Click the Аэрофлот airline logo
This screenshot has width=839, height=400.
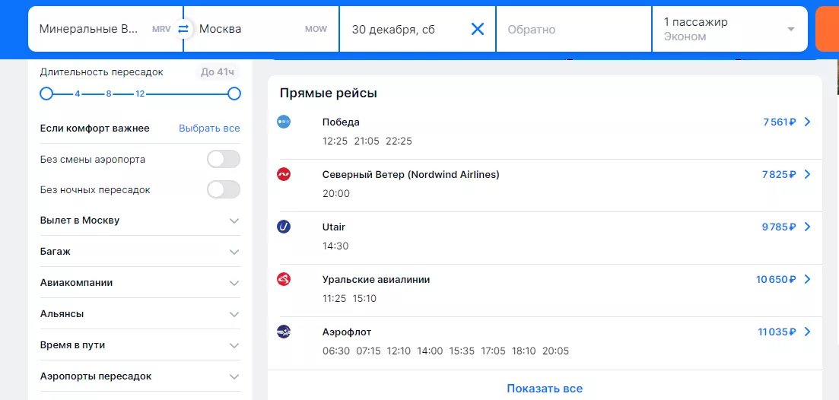coord(284,332)
